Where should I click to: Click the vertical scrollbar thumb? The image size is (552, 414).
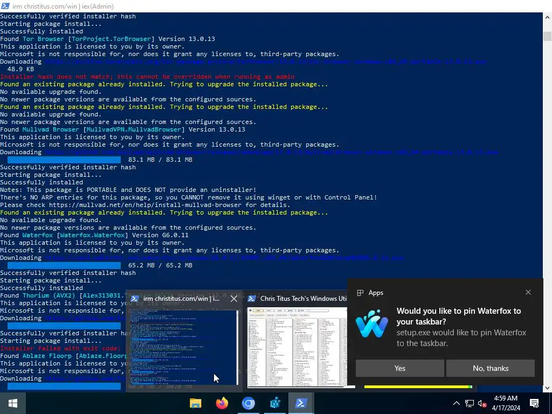548,36
